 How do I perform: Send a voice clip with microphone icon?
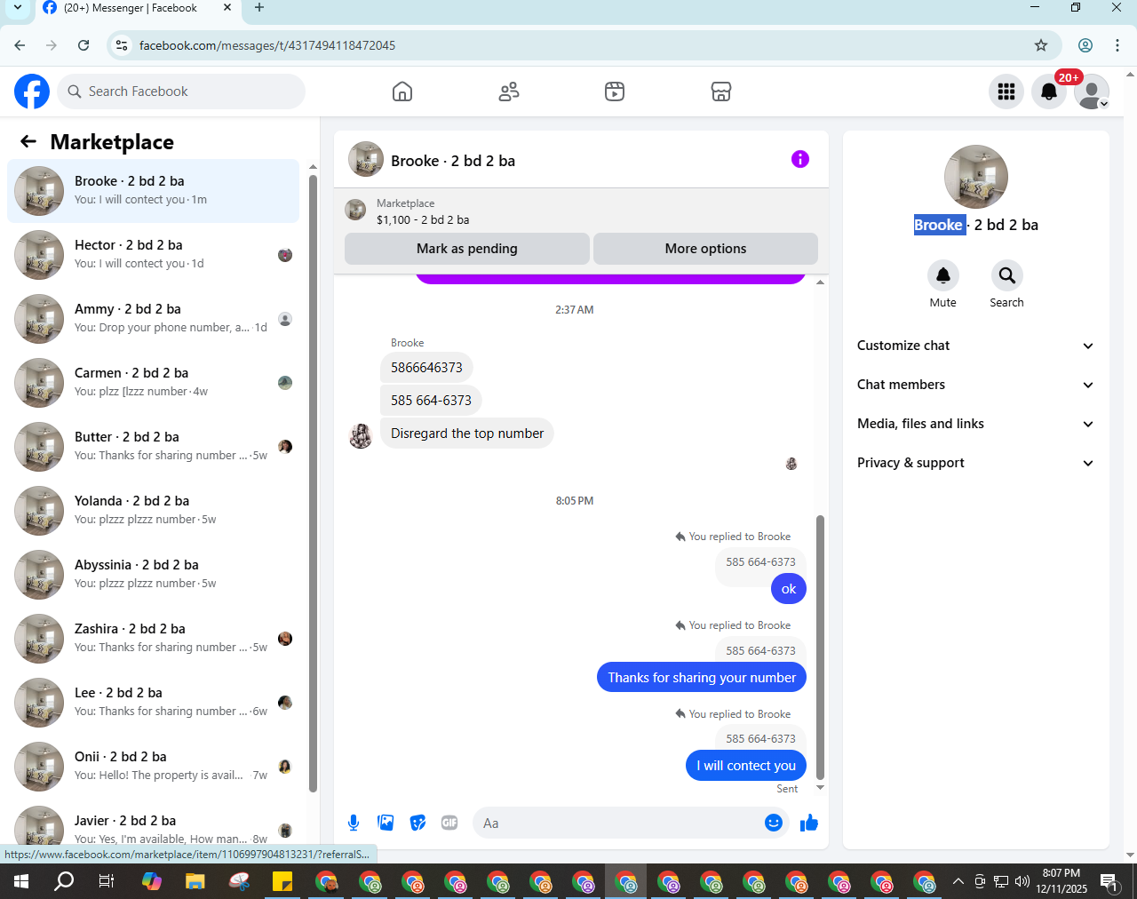point(354,823)
